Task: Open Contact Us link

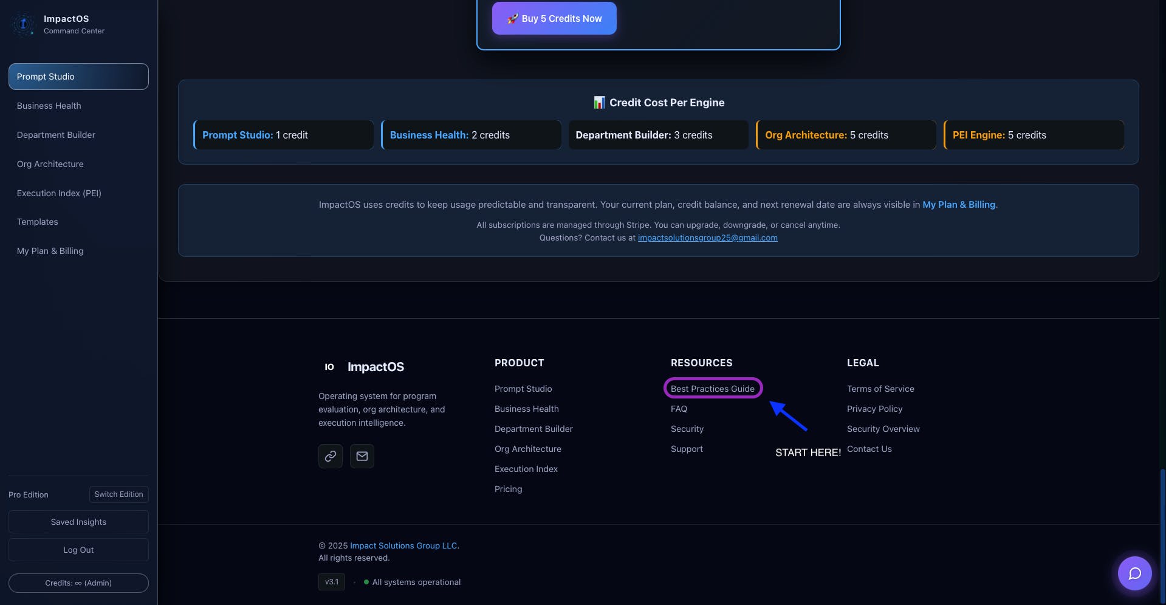Action: (x=869, y=449)
